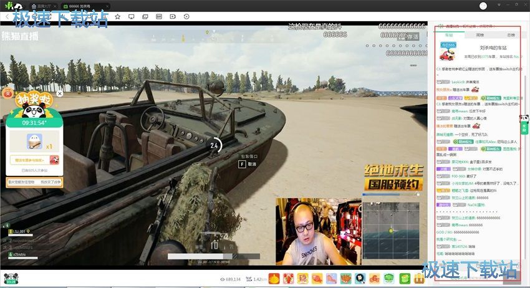Select the 车站 tab in the side panel
Screen dimensions: 530x288
[x=449, y=35]
